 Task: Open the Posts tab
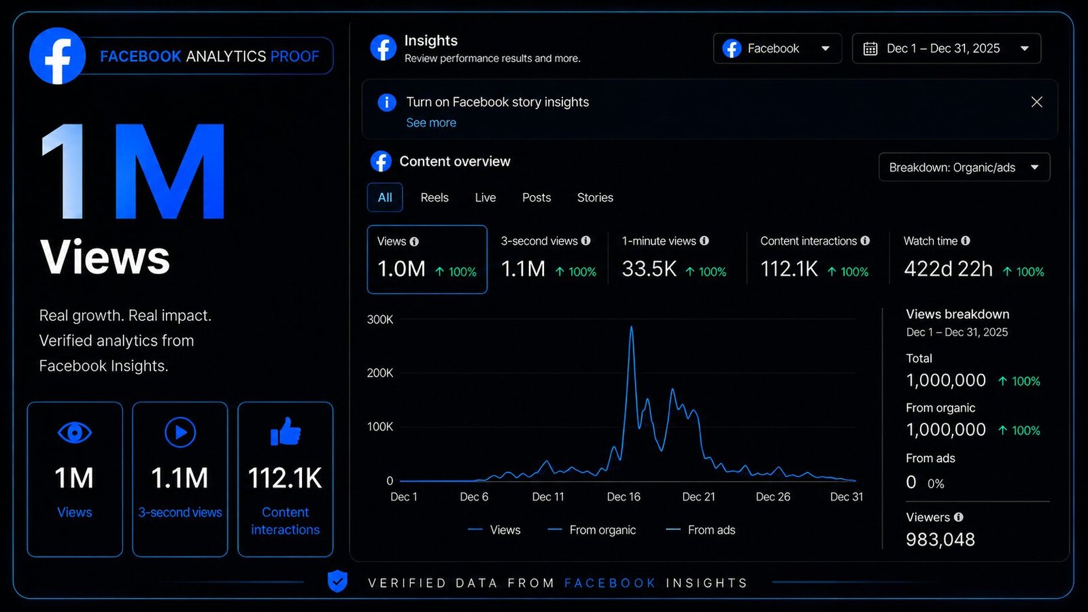point(537,197)
